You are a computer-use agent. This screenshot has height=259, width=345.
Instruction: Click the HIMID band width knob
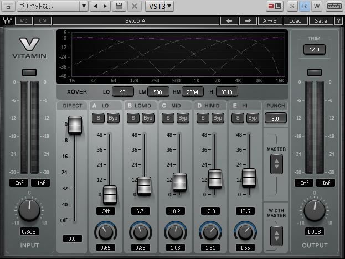[x=210, y=232]
